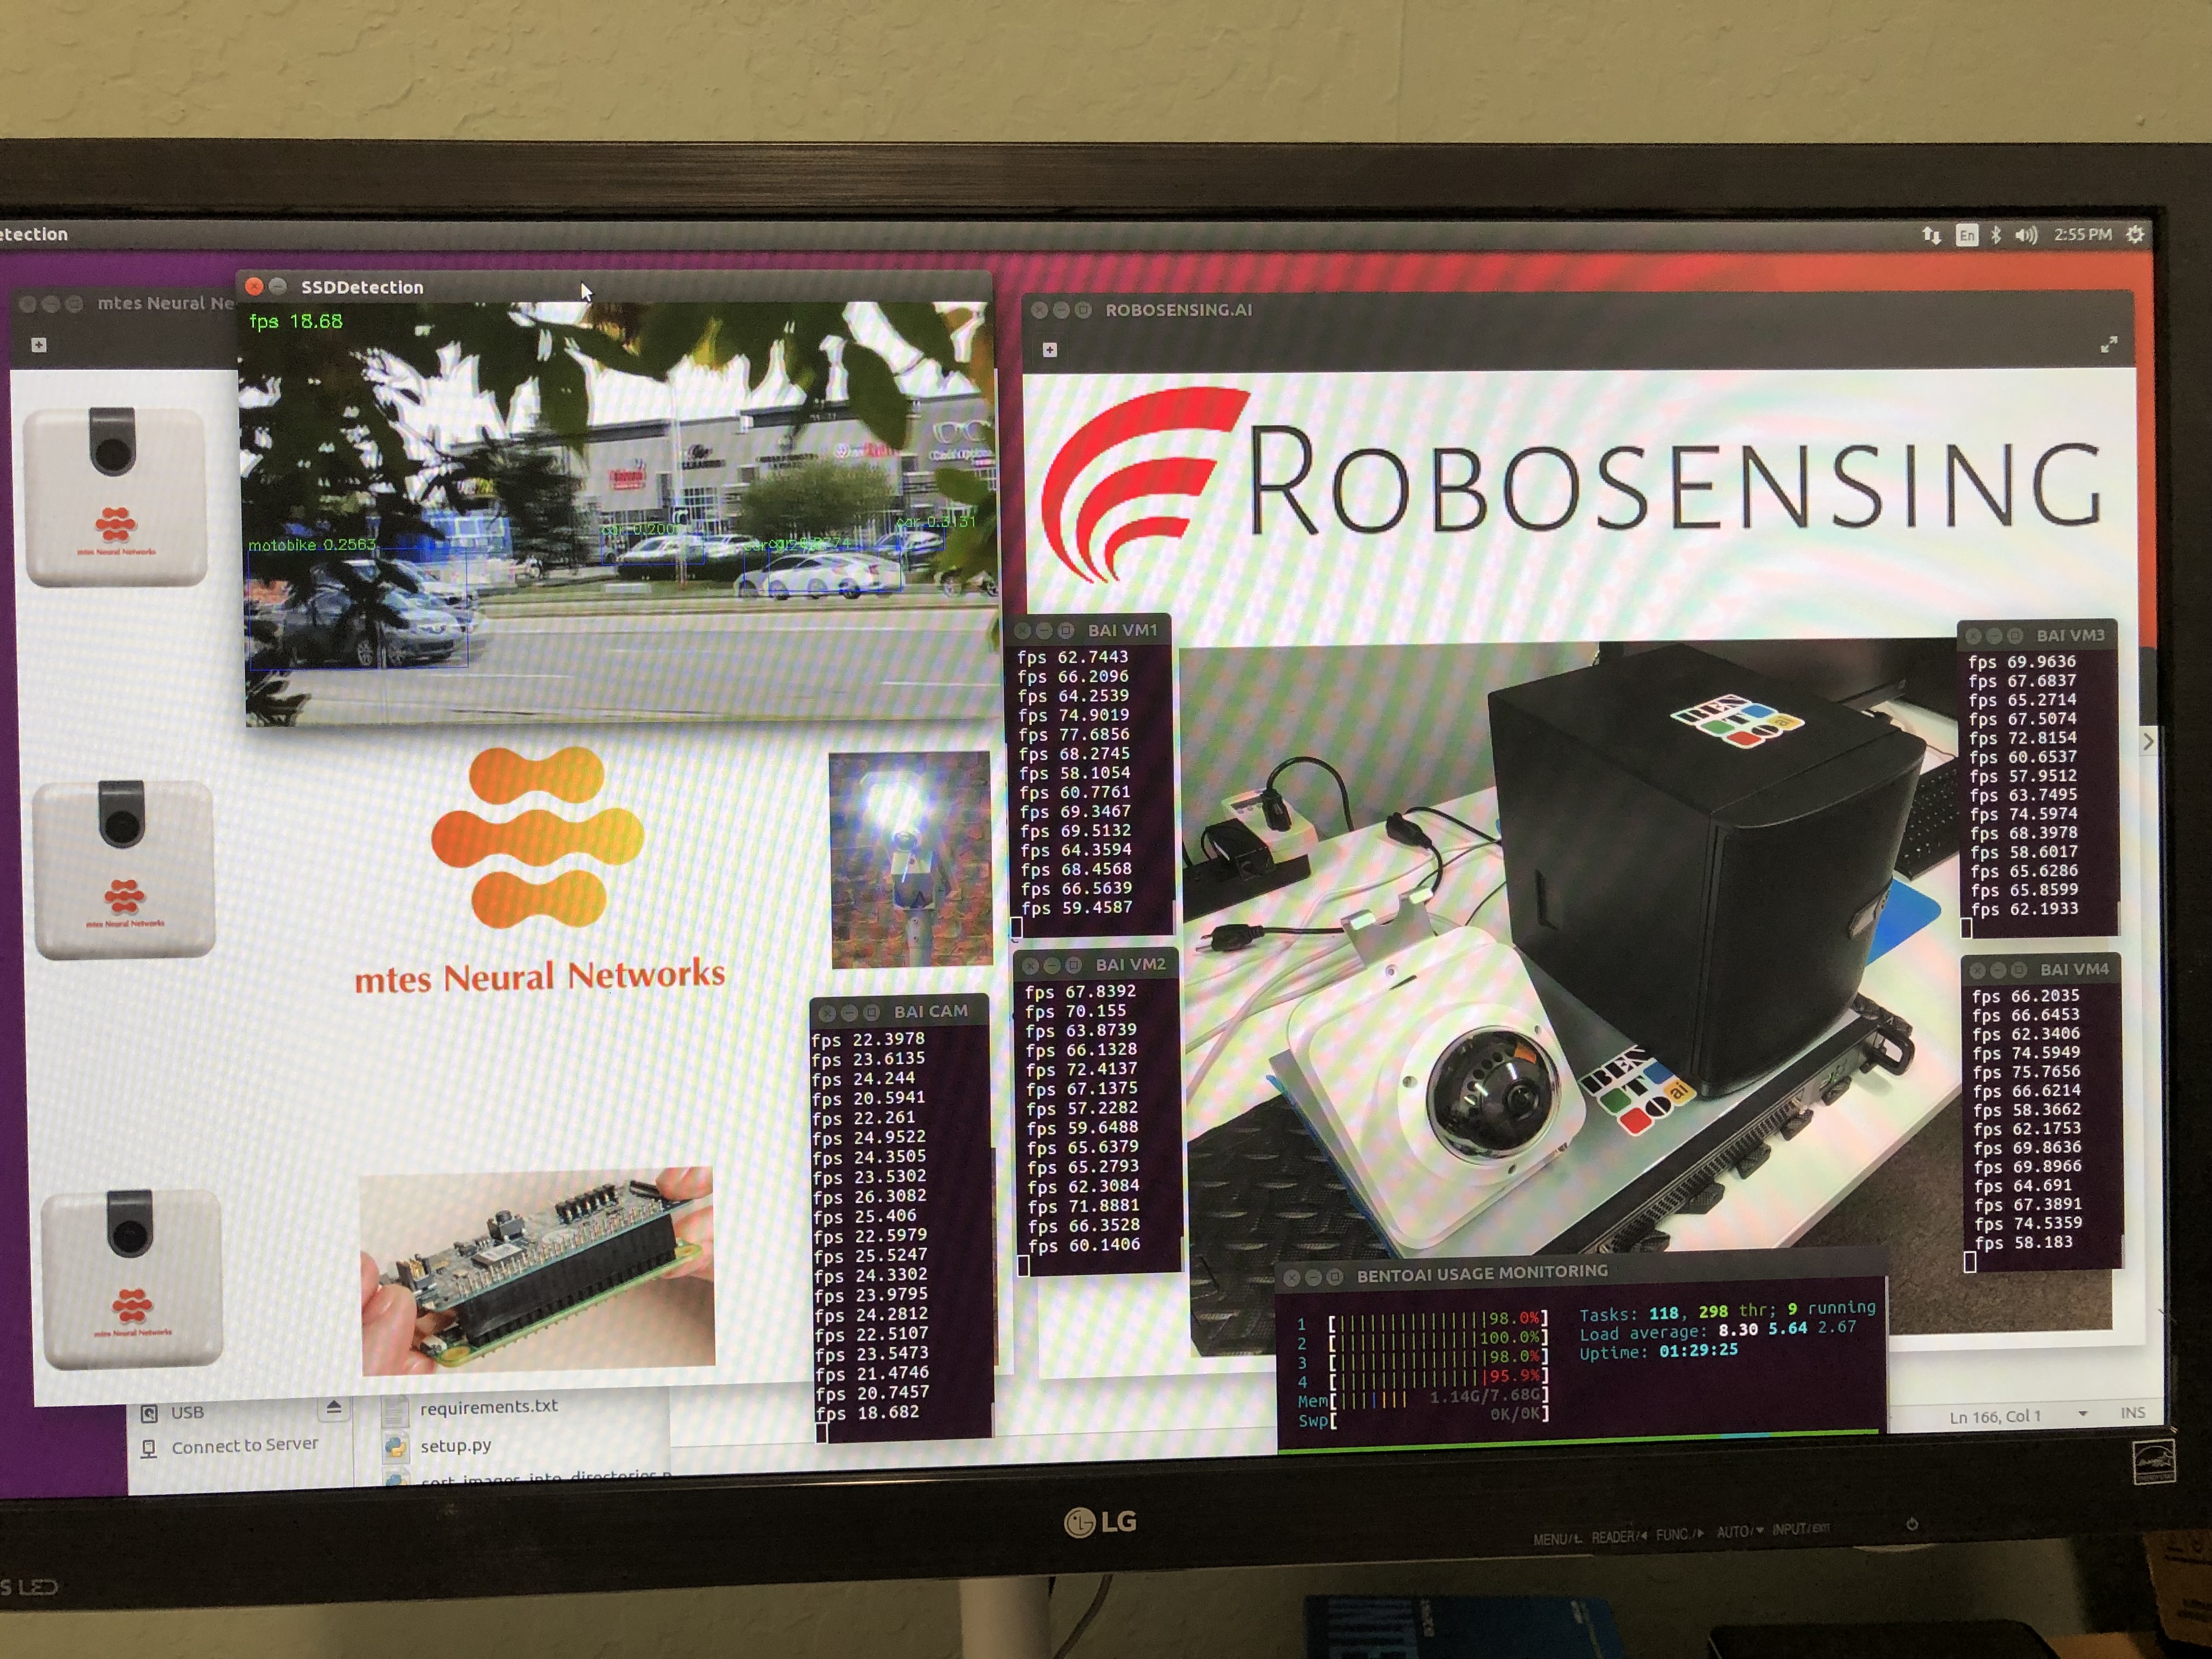2212x1659 pixels.
Task: Eject the USB drive
Action: 334,1408
